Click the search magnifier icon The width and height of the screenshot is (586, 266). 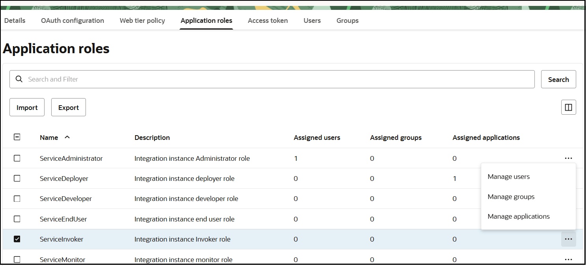click(19, 79)
